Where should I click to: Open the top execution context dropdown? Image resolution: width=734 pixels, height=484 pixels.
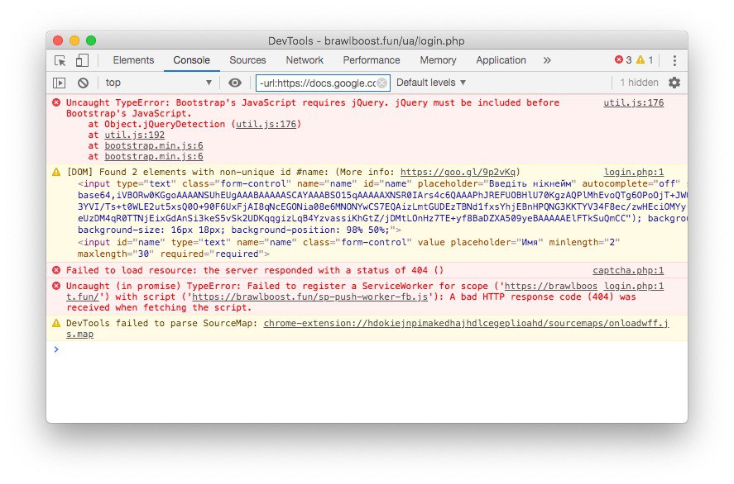pos(158,83)
